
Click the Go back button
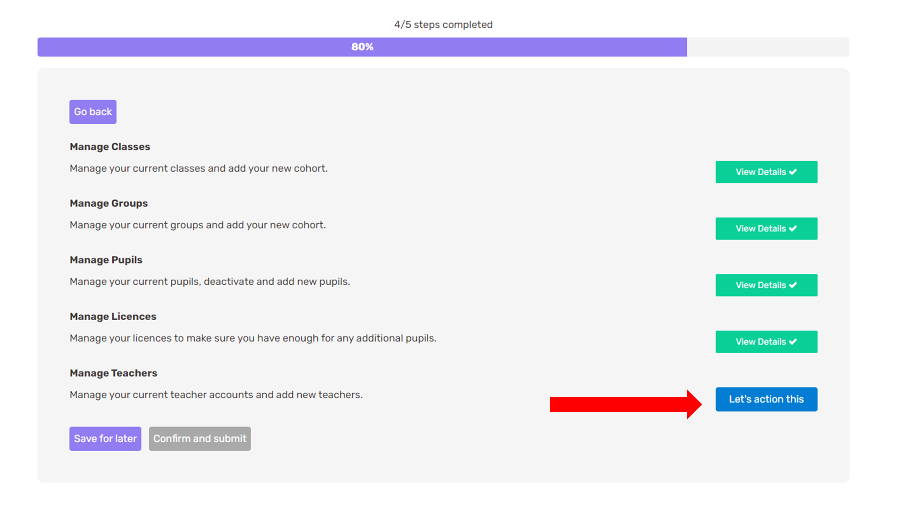pos(93,112)
